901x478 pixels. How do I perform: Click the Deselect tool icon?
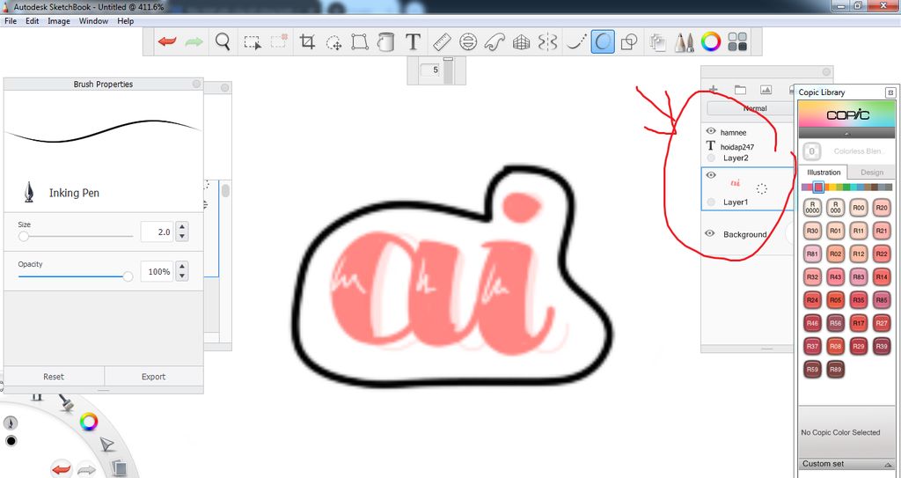[x=279, y=42]
